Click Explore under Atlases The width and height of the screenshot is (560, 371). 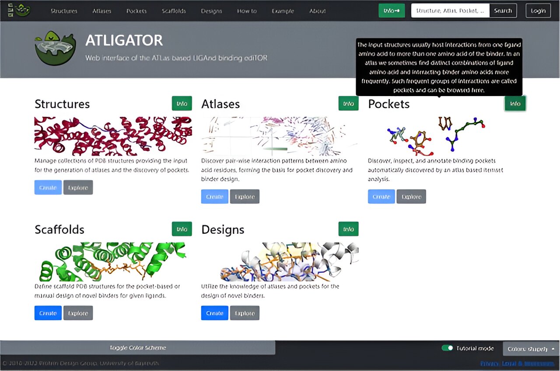245,197
